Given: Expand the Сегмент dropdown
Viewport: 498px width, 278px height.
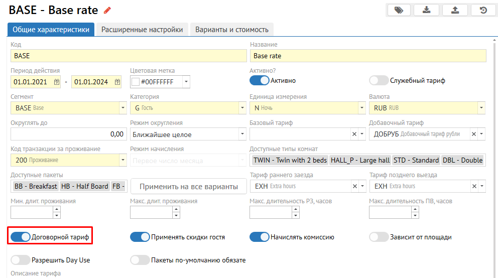Looking at the screenshot, I should coord(123,108).
